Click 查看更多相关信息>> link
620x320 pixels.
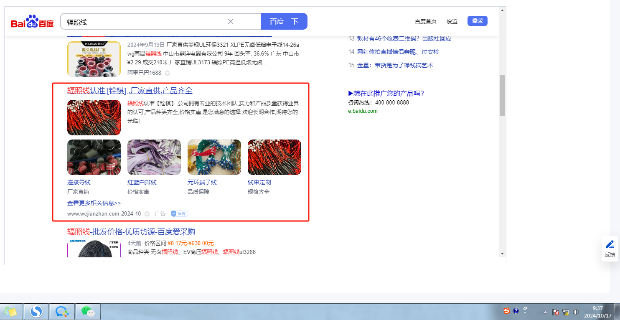click(94, 203)
